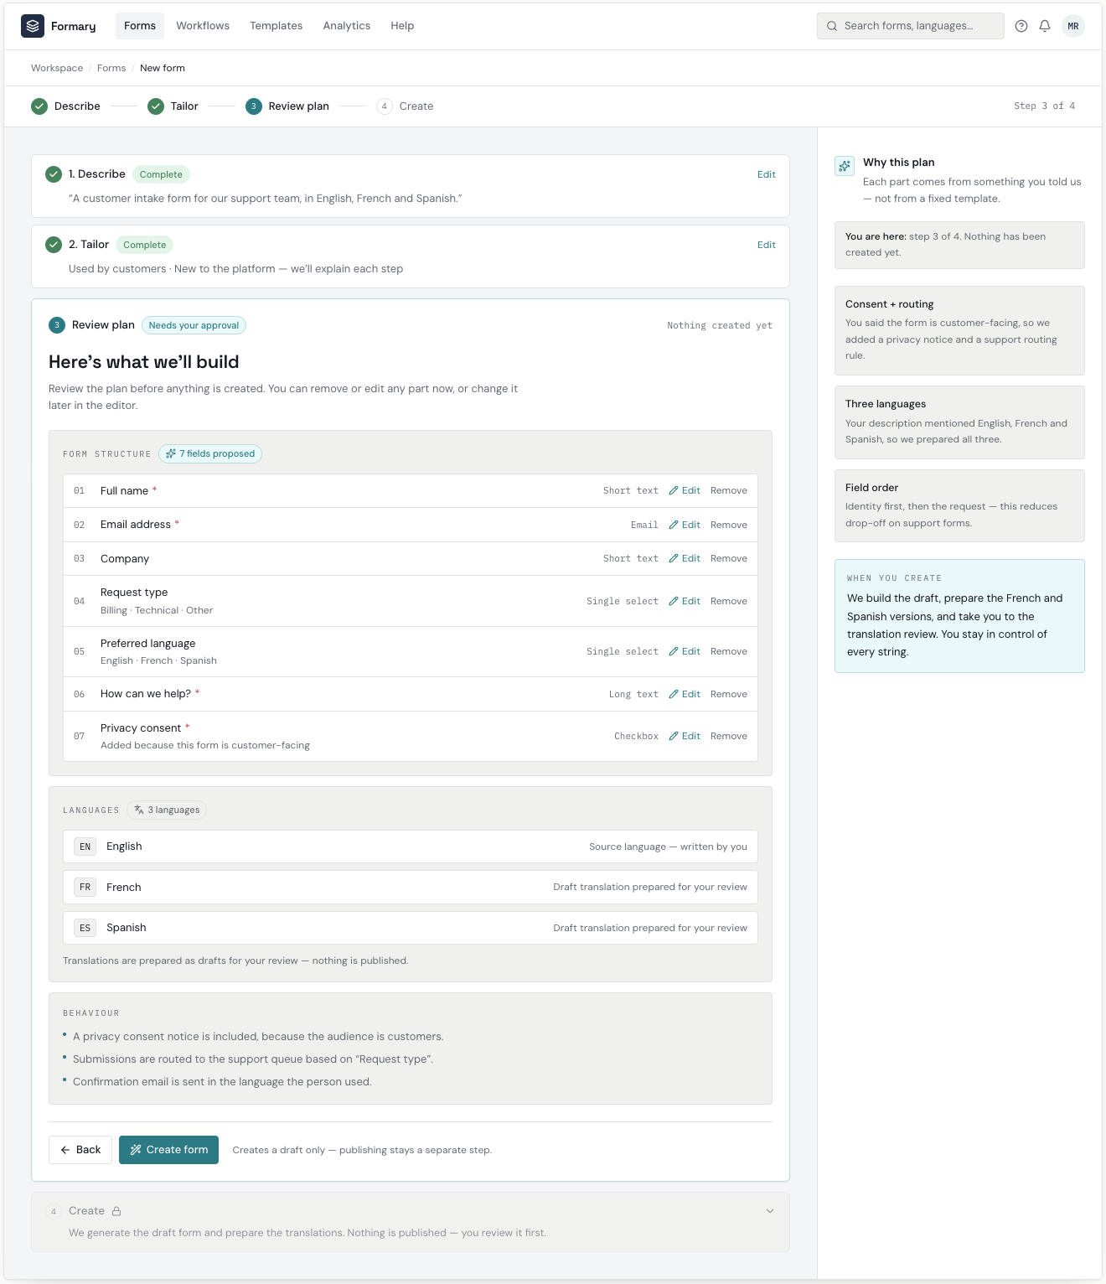Click step 3 Review plan circle
The height and width of the screenshot is (1284, 1106).
(254, 106)
